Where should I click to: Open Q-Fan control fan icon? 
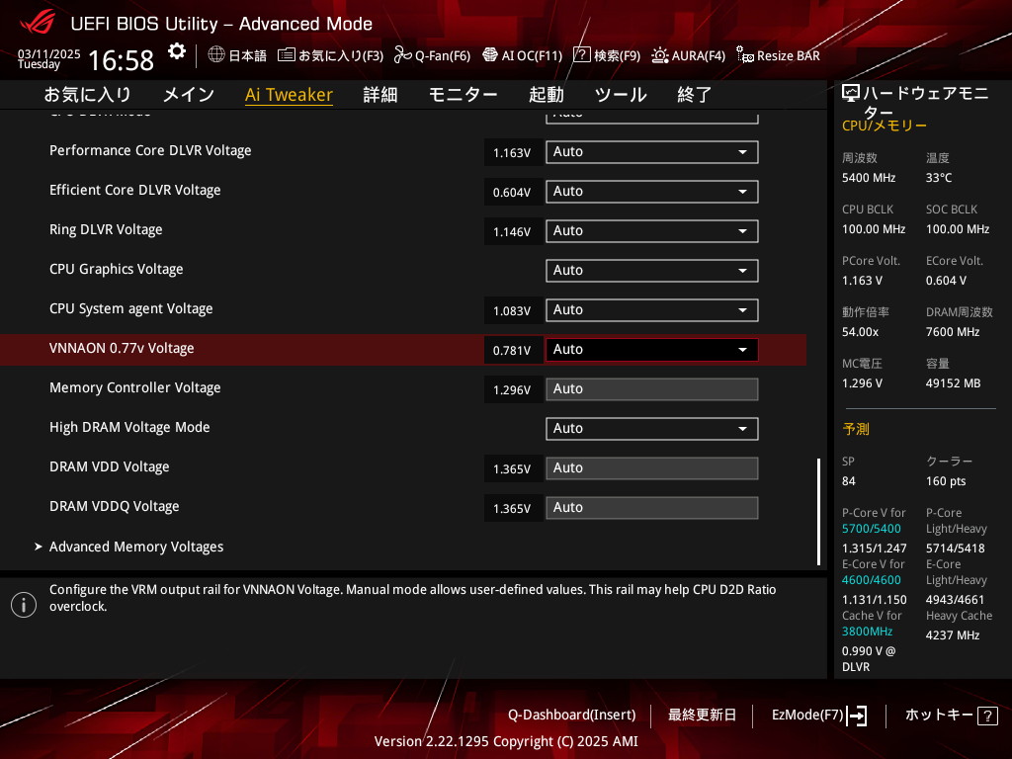tap(403, 55)
